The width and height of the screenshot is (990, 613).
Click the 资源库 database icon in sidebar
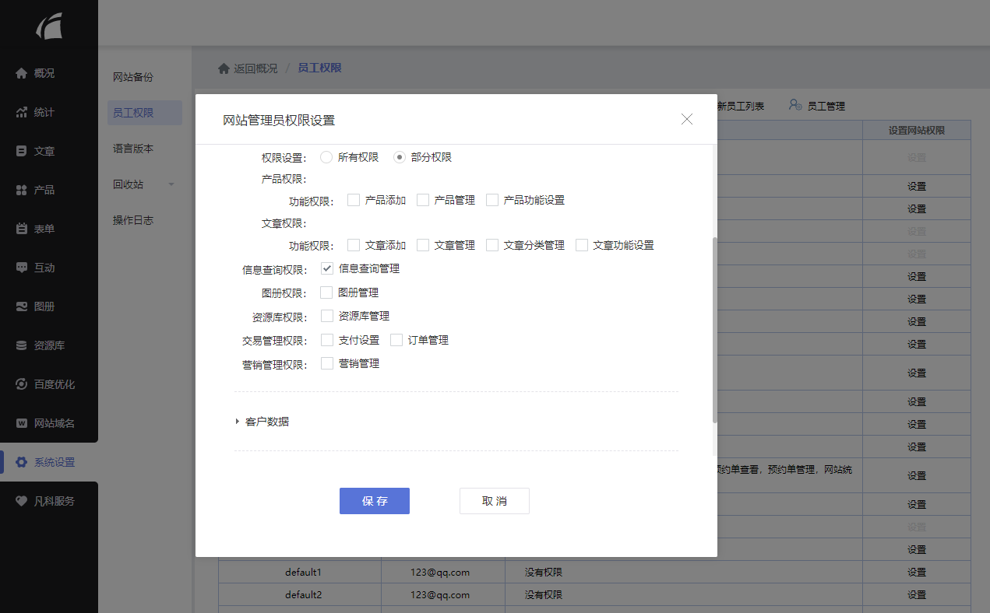coord(22,345)
